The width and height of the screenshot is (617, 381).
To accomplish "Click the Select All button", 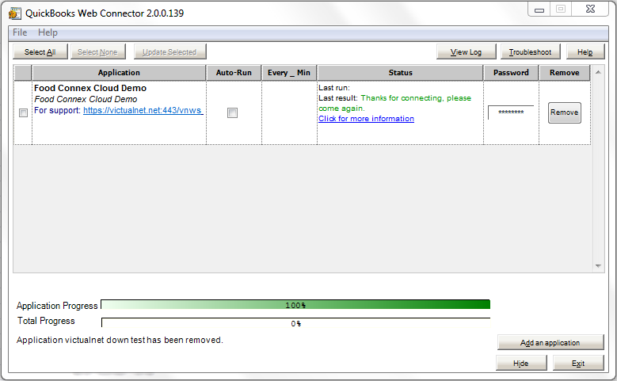I will tap(40, 52).
